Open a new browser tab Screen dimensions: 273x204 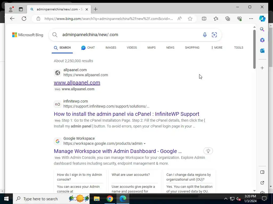tap(96, 9)
